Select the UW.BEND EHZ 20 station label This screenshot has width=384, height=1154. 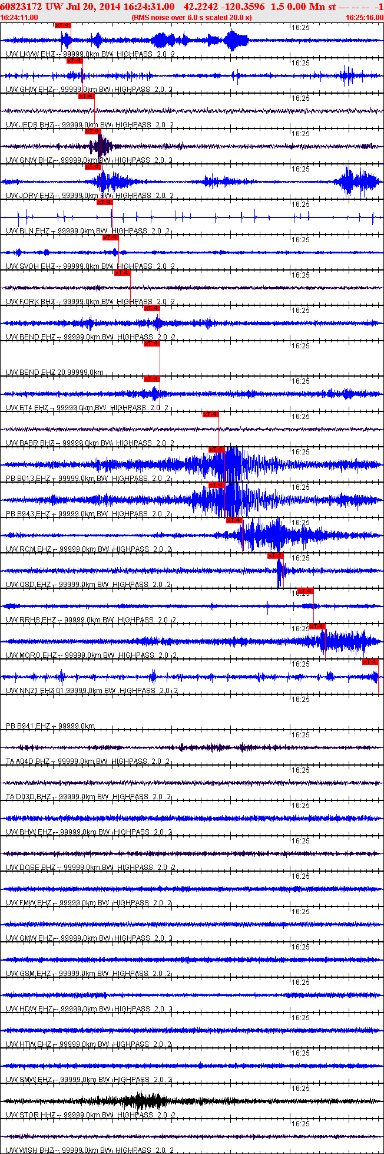tap(55, 372)
